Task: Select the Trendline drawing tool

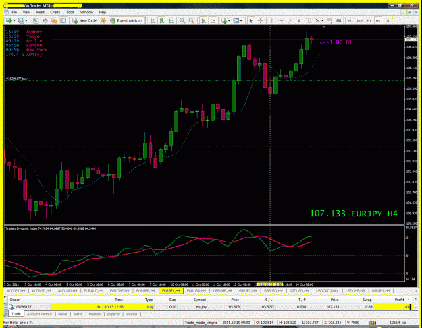Action: (290, 20)
